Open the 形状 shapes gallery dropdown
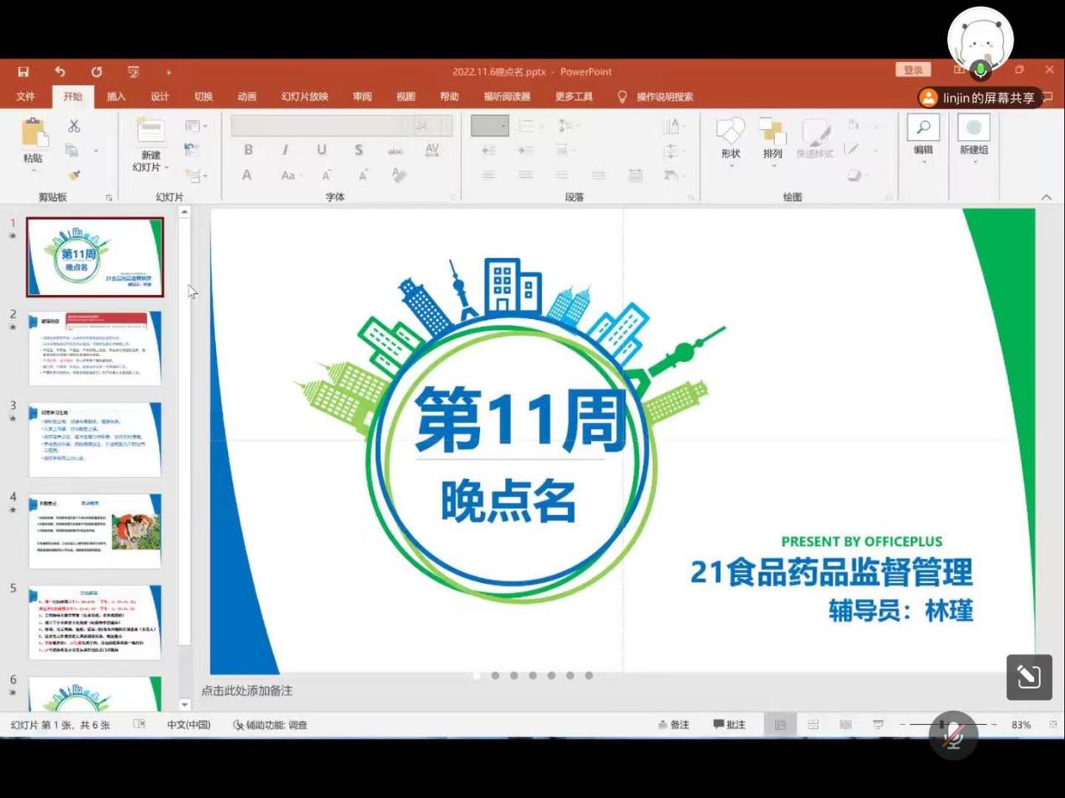 pyautogui.click(x=730, y=139)
